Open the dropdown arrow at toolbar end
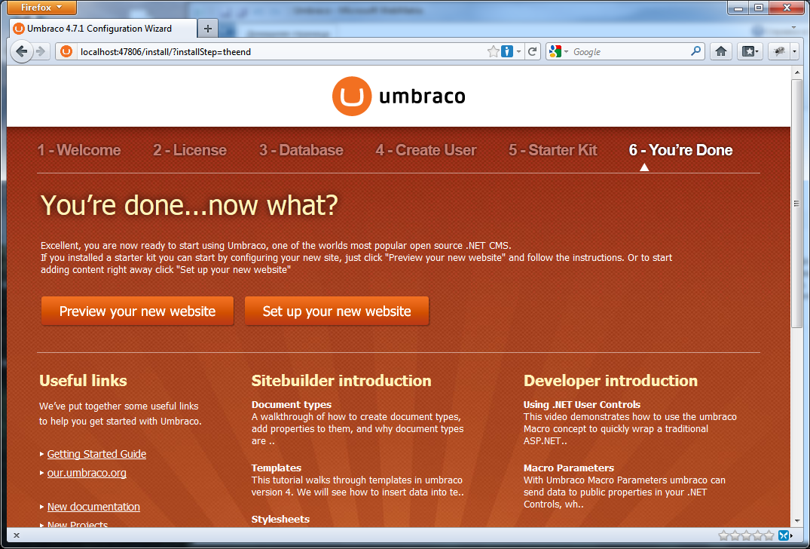The width and height of the screenshot is (810, 549). pos(794,51)
